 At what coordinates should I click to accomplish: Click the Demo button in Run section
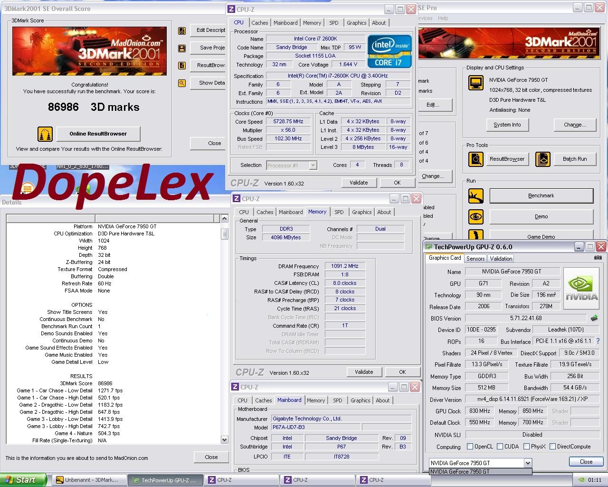541,216
